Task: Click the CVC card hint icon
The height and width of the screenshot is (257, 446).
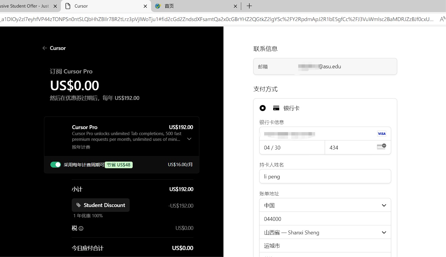Action: 381,147
